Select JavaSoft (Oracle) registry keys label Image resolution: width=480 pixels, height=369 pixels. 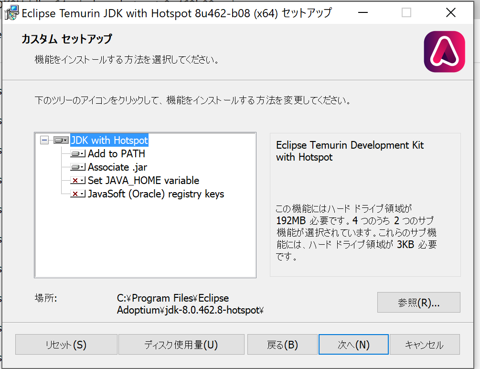tap(156, 194)
